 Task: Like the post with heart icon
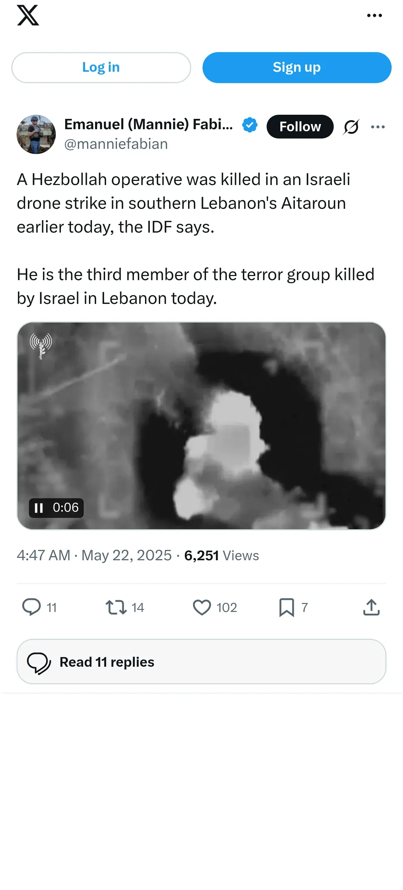coord(202,607)
